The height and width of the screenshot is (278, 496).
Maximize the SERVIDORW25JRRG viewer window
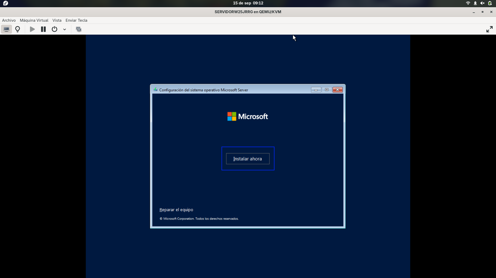[482, 12]
